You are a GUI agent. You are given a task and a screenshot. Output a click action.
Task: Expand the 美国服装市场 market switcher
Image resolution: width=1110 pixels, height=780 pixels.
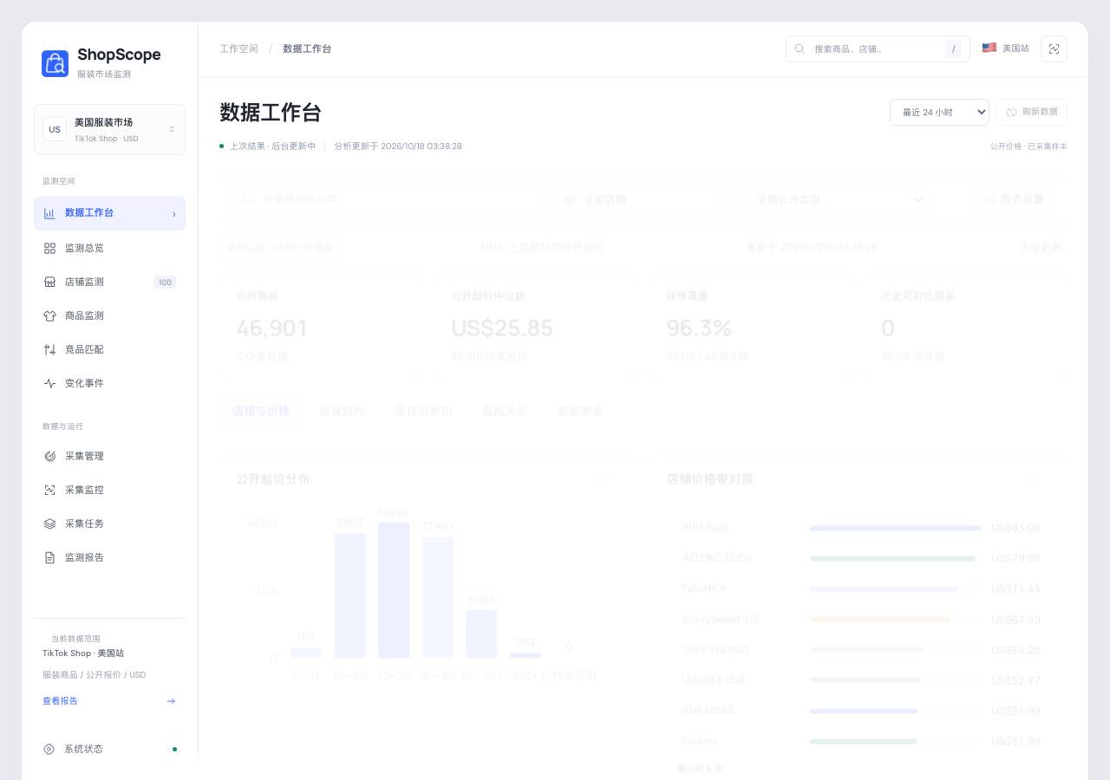tap(109, 129)
